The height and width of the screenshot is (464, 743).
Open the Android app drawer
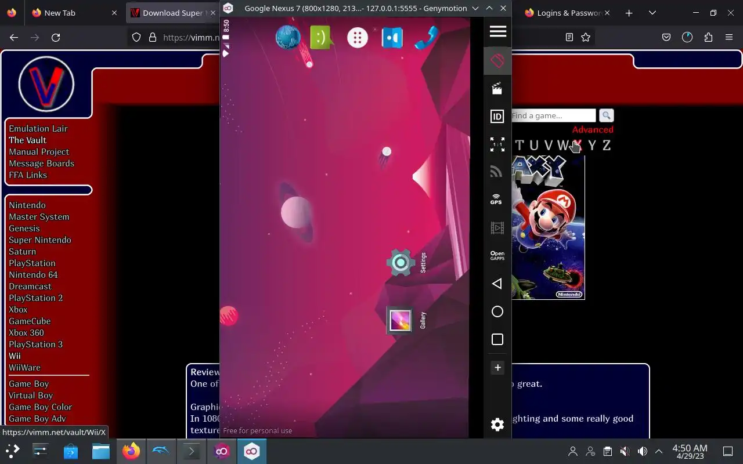pyautogui.click(x=358, y=38)
